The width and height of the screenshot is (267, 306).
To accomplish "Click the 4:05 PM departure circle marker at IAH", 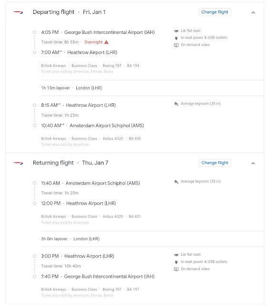I will click(x=34, y=32).
